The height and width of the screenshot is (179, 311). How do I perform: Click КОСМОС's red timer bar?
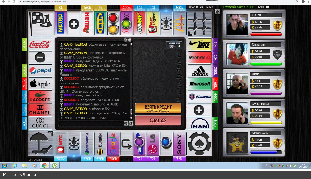click(x=266, y=34)
